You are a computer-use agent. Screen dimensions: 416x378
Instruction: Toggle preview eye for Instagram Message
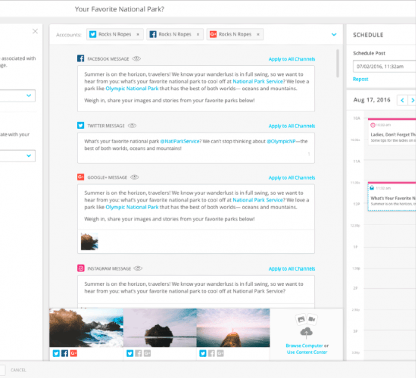pos(138,268)
